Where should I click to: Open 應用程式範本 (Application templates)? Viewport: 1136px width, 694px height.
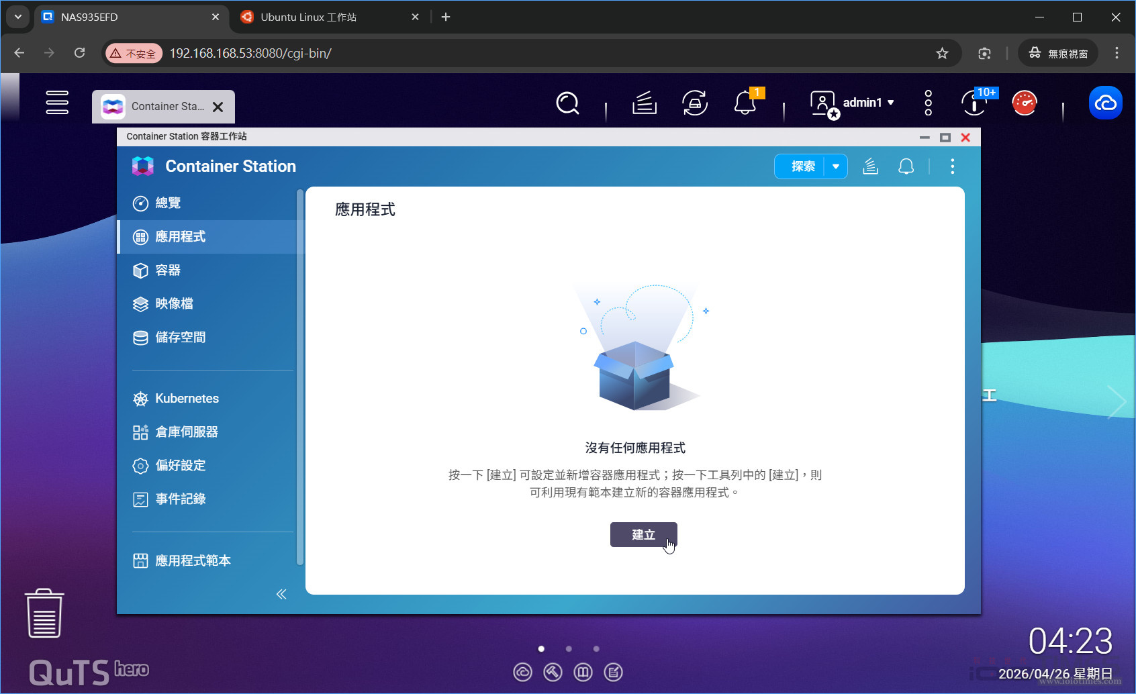pos(192,560)
